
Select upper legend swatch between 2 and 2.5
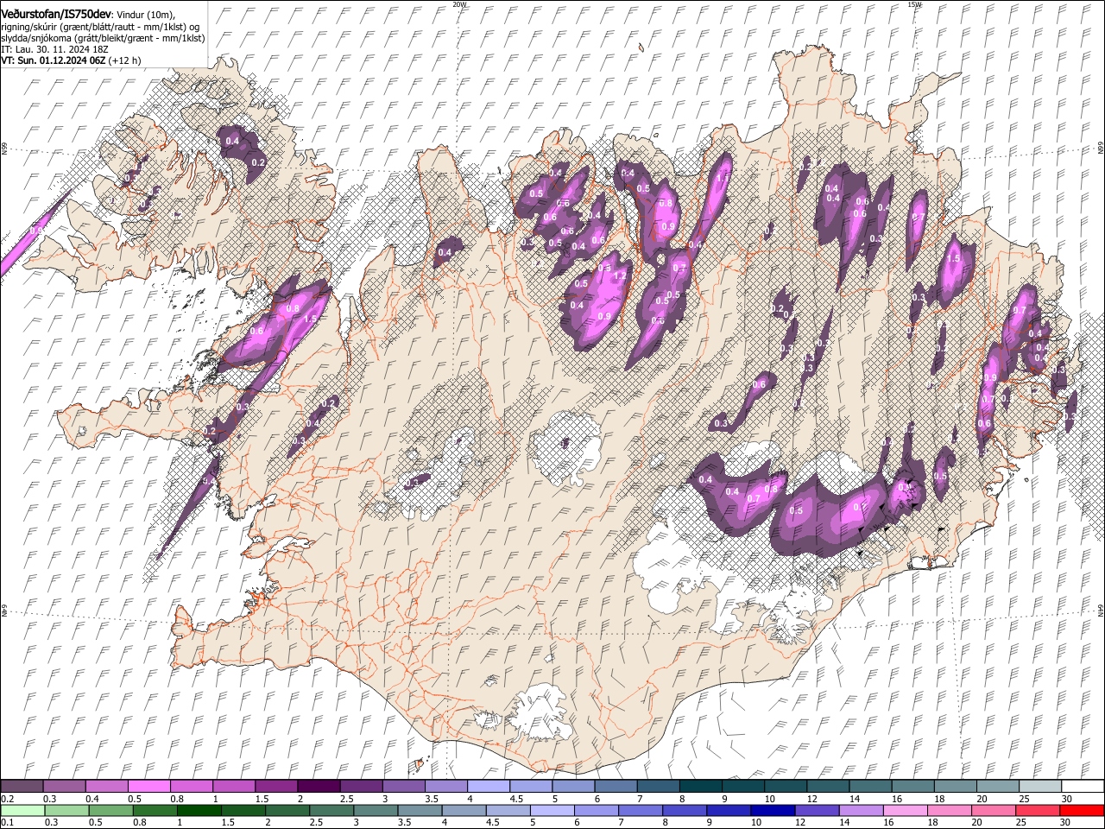click(319, 787)
